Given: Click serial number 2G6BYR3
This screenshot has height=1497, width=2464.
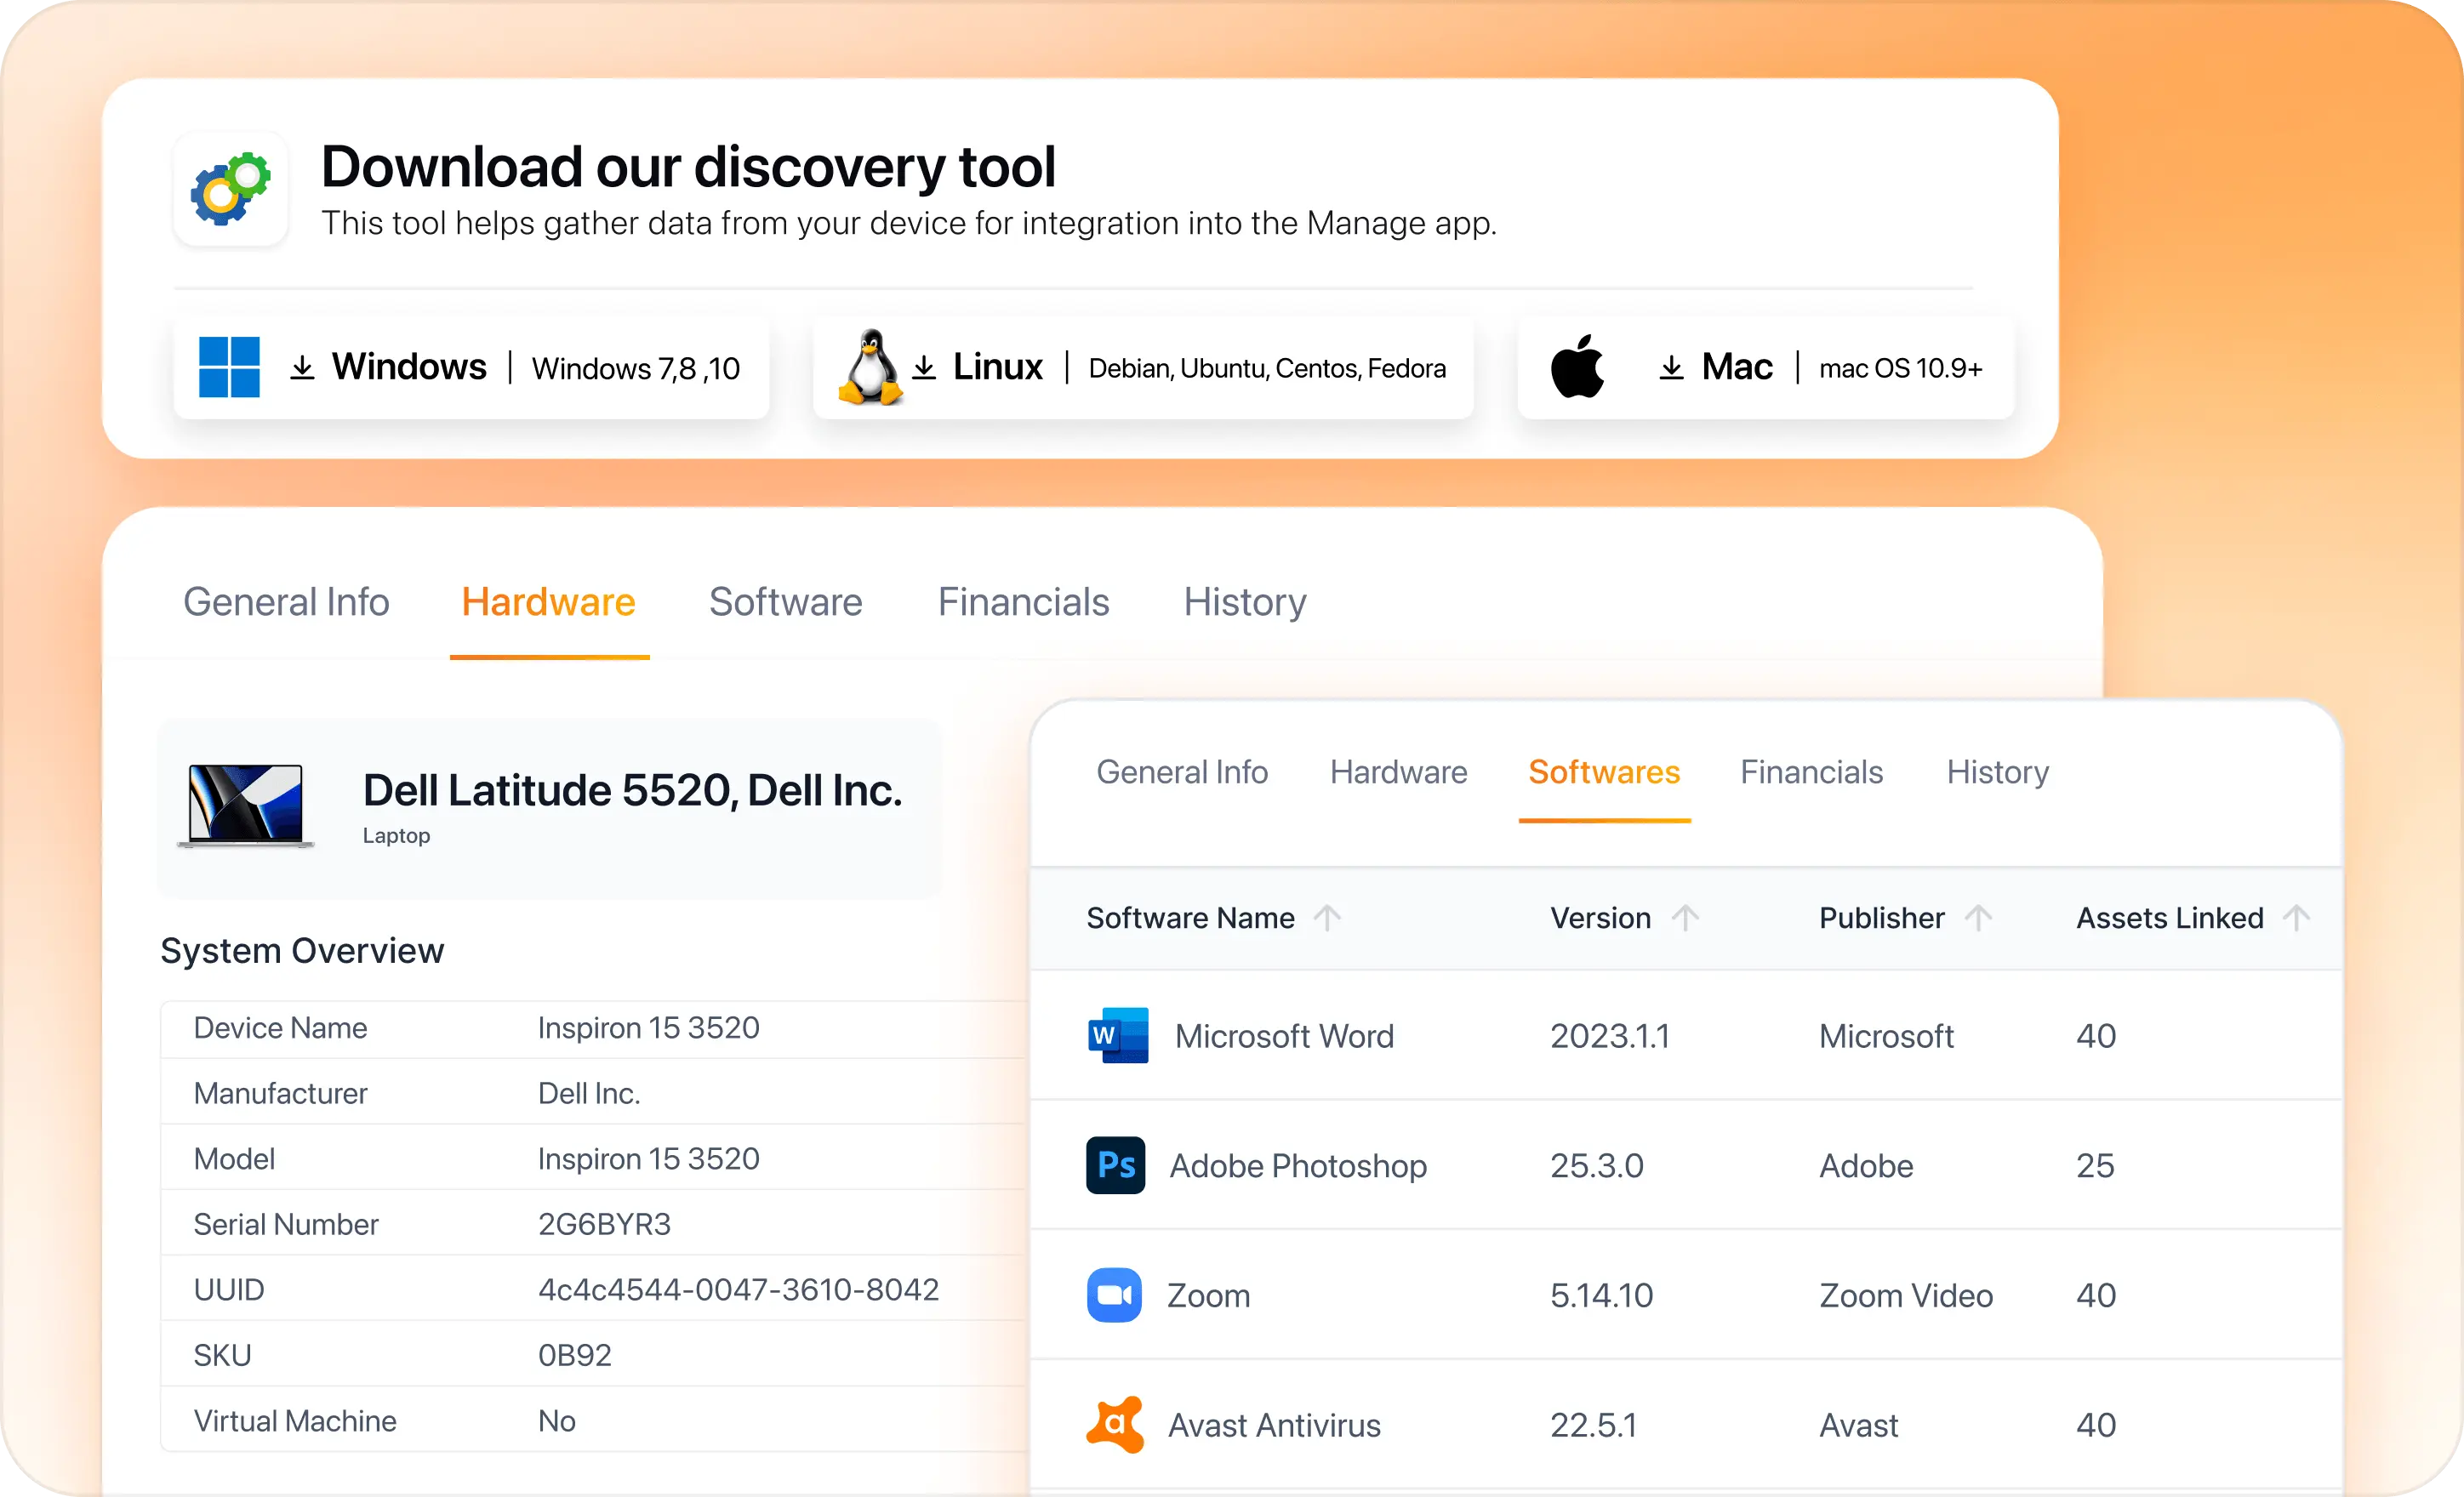Looking at the screenshot, I should [x=604, y=1224].
